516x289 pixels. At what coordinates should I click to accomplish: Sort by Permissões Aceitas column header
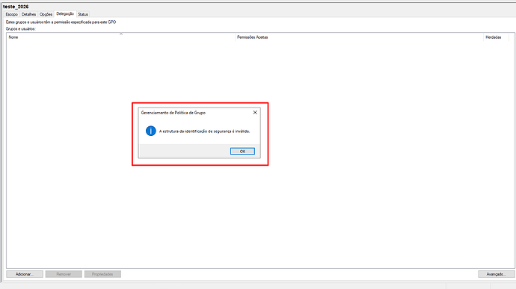360,37
